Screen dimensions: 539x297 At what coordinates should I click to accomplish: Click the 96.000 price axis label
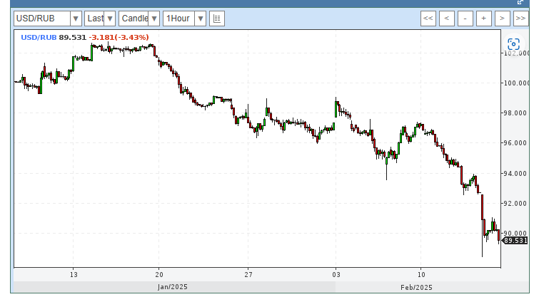tap(515, 142)
